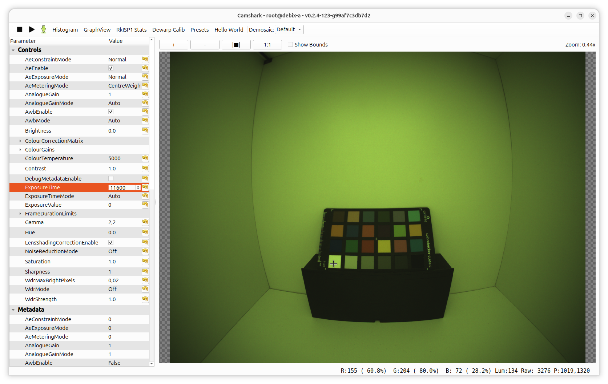Select the AwbMode value Auto
608x384 pixels.
pos(114,121)
